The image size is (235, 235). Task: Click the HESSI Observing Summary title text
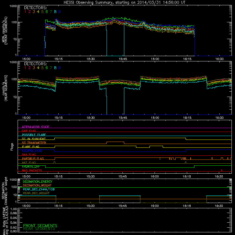124,3
